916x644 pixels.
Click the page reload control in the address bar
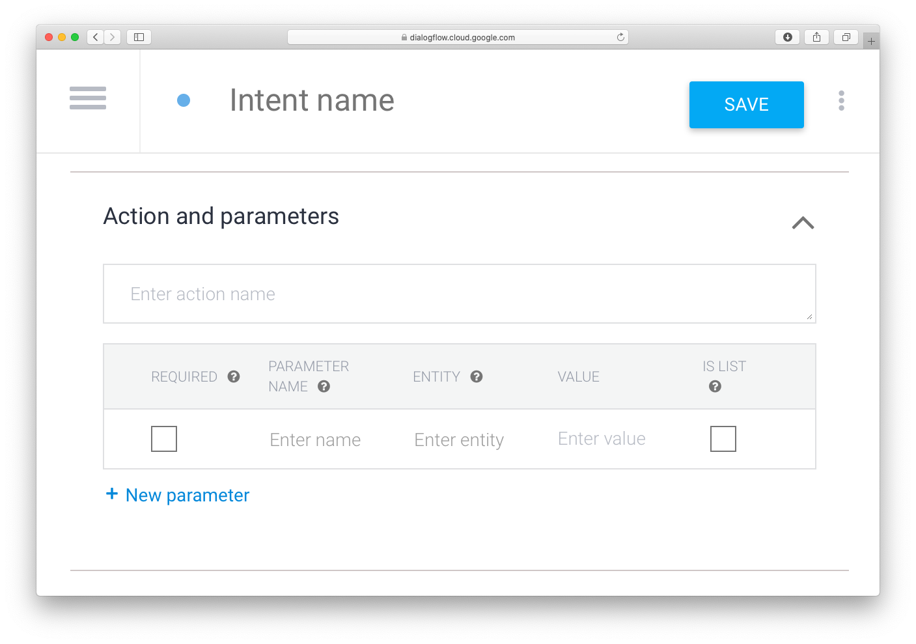point(620,37)
